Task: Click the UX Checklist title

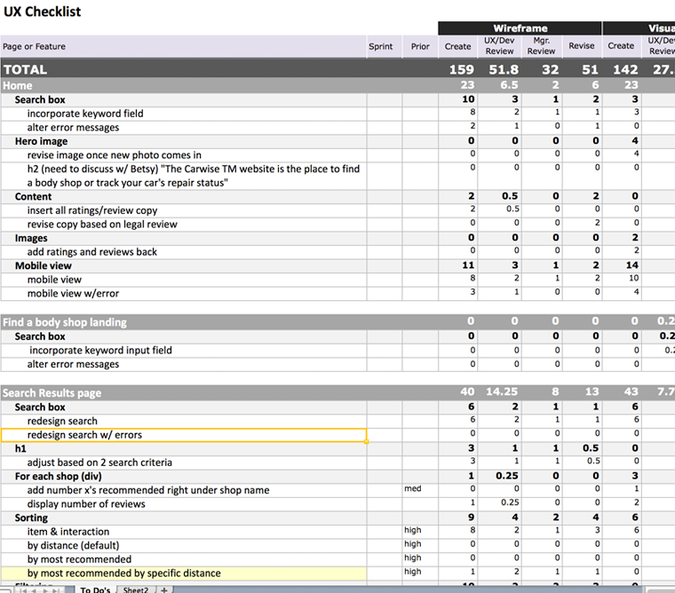Action: pos(43,12)
